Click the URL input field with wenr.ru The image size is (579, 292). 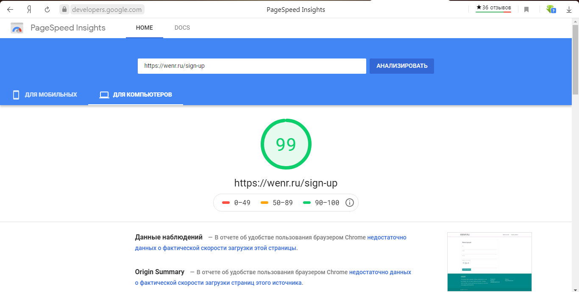coord(252,66)
